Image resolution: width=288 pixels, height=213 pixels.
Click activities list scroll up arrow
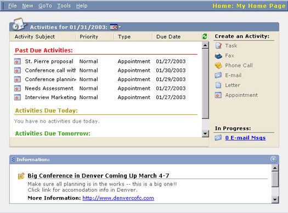(x=205, y=45)
